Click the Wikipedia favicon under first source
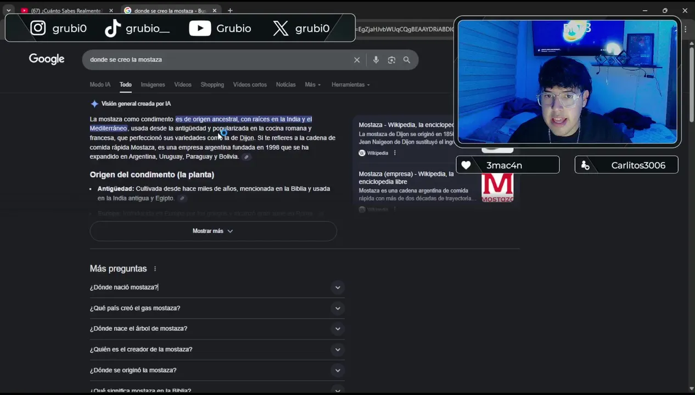 [362, 153]
